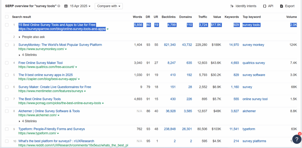This screenshot has height=148, width=302.
Task: Click the Top keyword column header
Action: coord(252,17)
